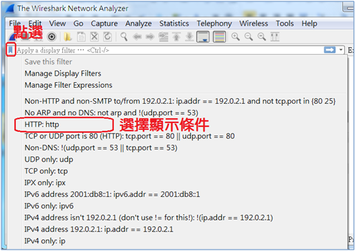Image resolution: width=356 pixels, height=251 pixels.
Task: Reload the capture file icon
Action: coord(107,37)
